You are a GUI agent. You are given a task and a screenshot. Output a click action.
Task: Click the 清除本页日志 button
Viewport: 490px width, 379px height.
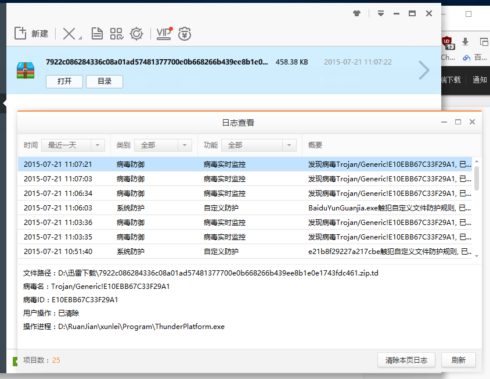[406, 360]
